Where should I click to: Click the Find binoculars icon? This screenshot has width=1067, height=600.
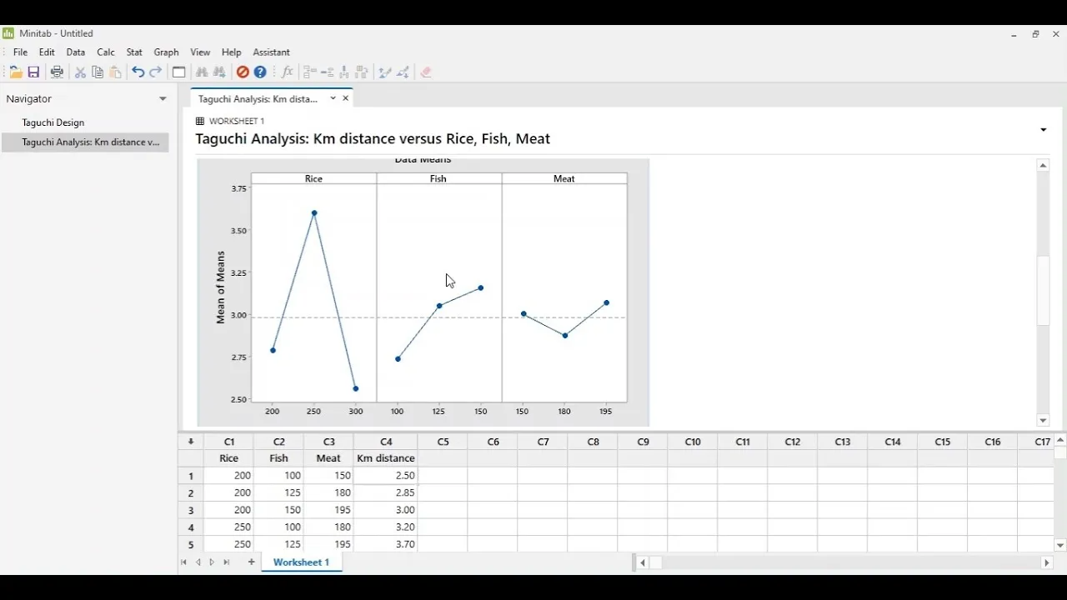(202, 72)
